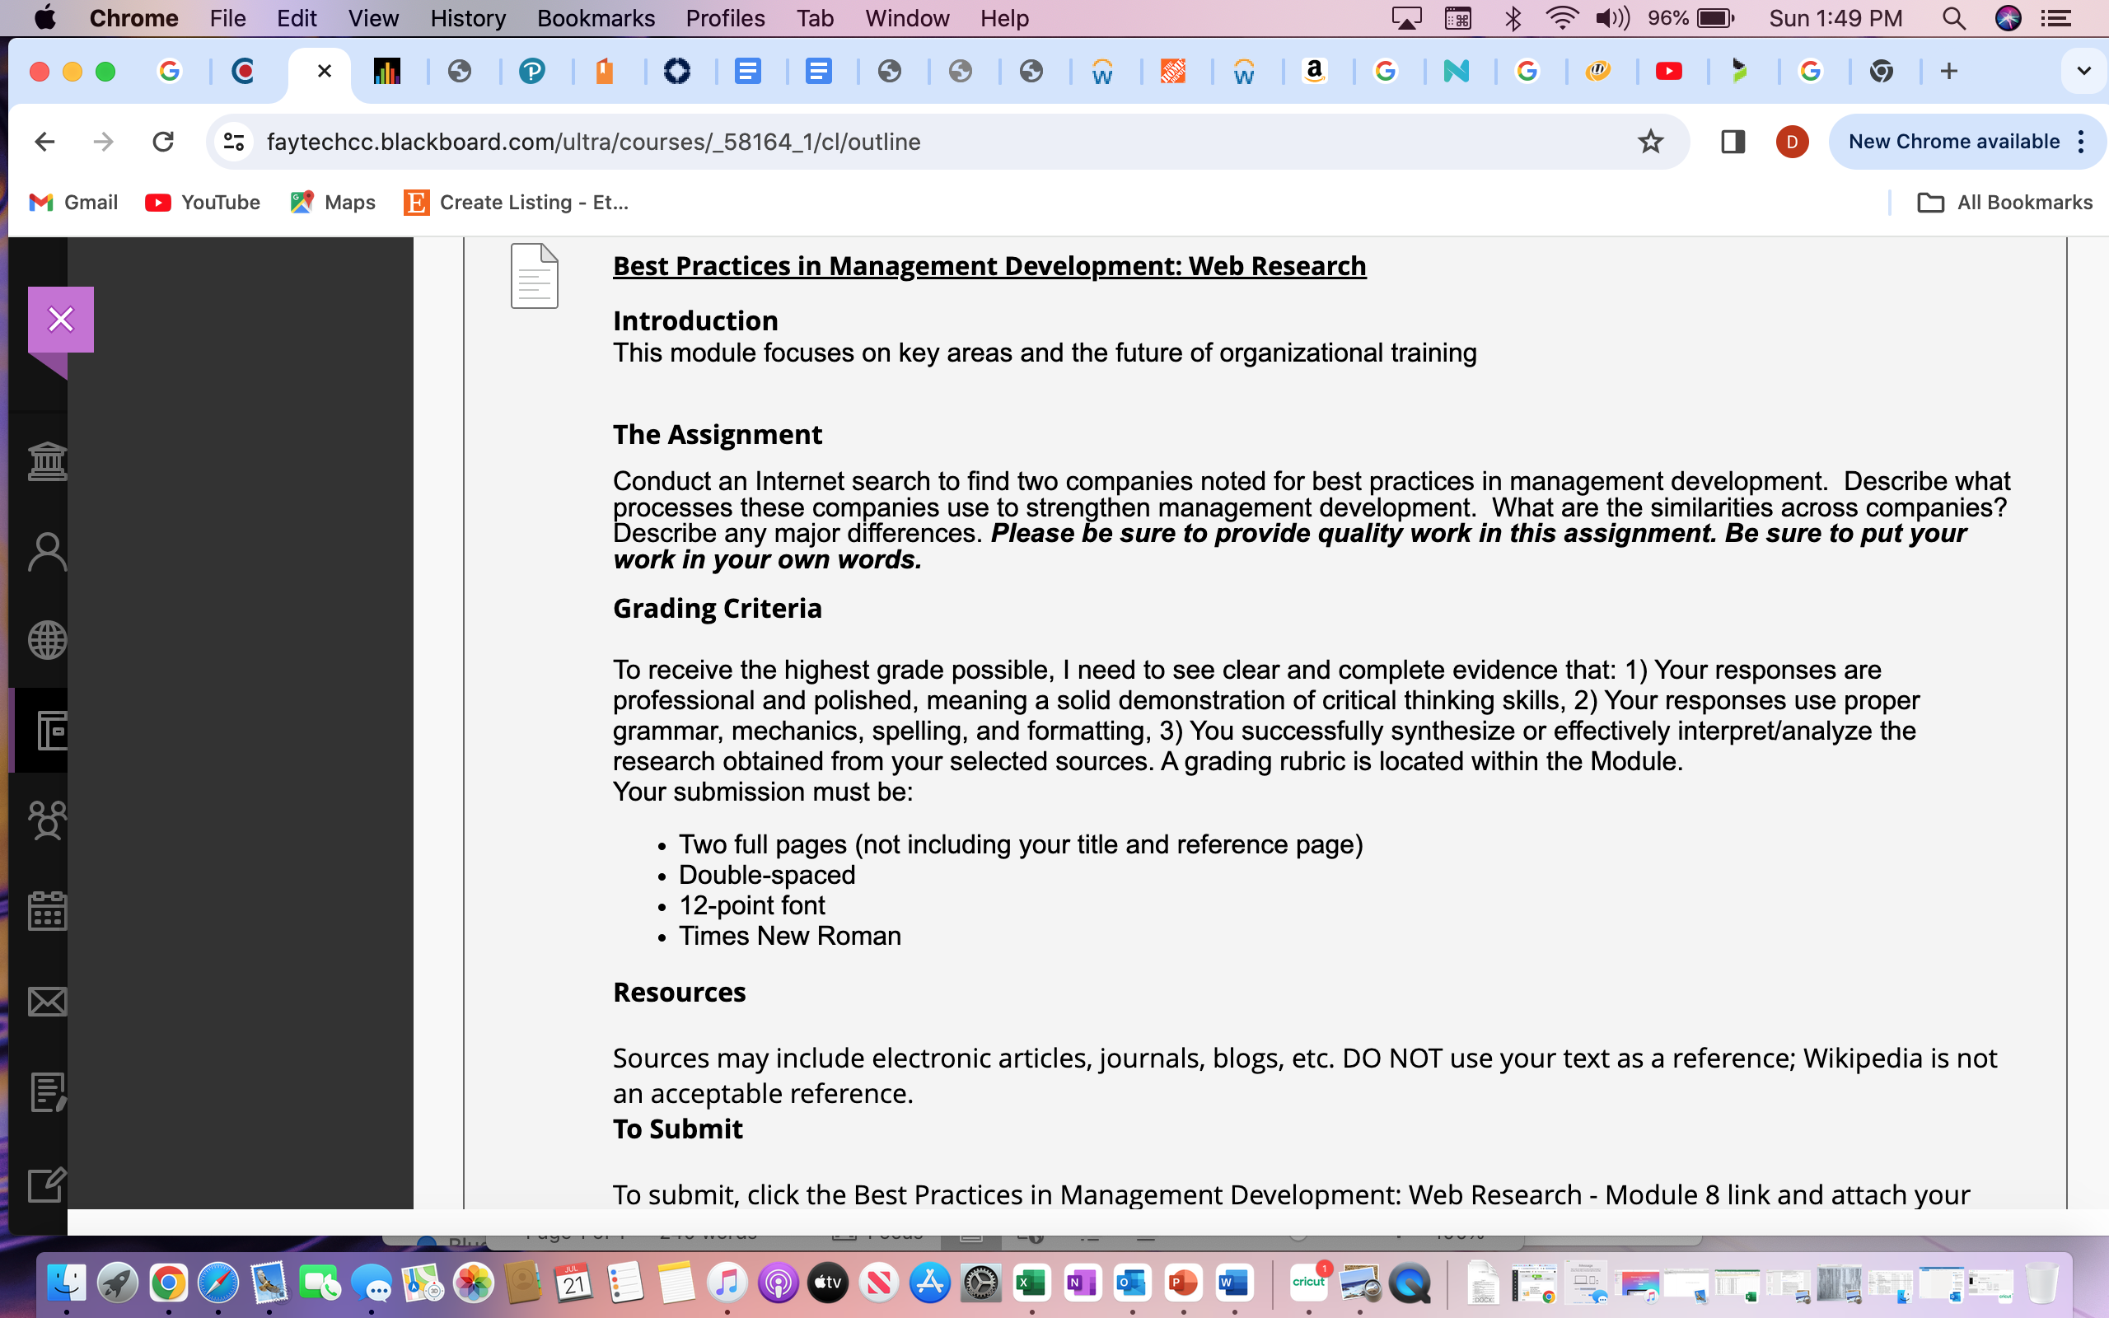The width and height of the screenshot is (2109, 1318).
Task: Open the volume control in menu bar
Action: (1611, 17)
